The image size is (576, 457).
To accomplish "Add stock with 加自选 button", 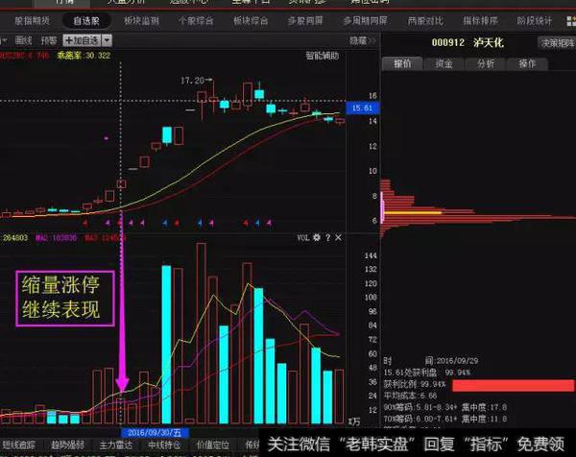I will (83, 40).
